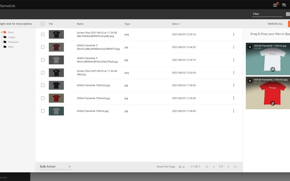Remove the white T-Shirts.jpg upload card
The width and height of the screenshot is (290, 181).
tap(250, 47)
